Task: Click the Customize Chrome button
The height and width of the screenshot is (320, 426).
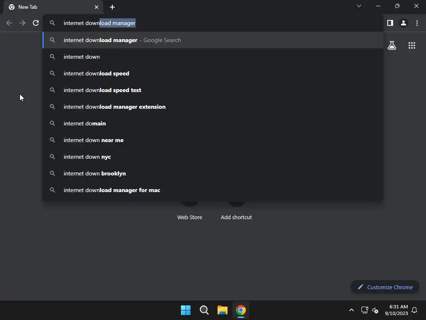Action: point(385,287)
